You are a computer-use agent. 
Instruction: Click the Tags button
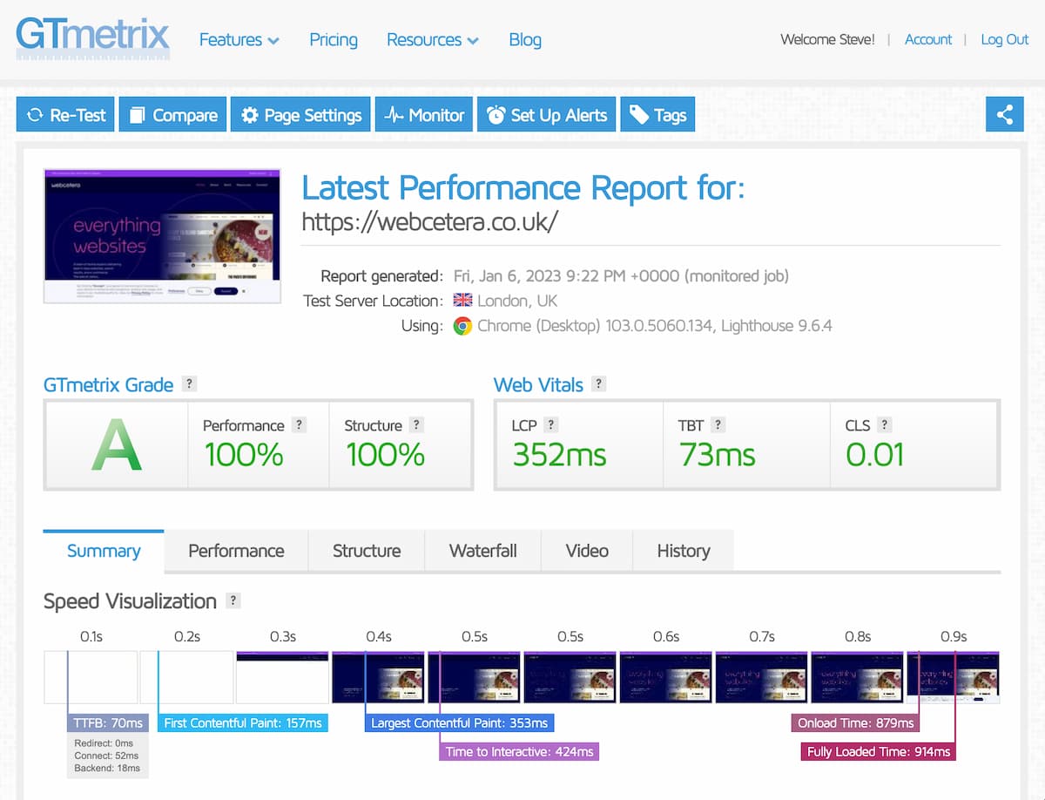(657, 114)
